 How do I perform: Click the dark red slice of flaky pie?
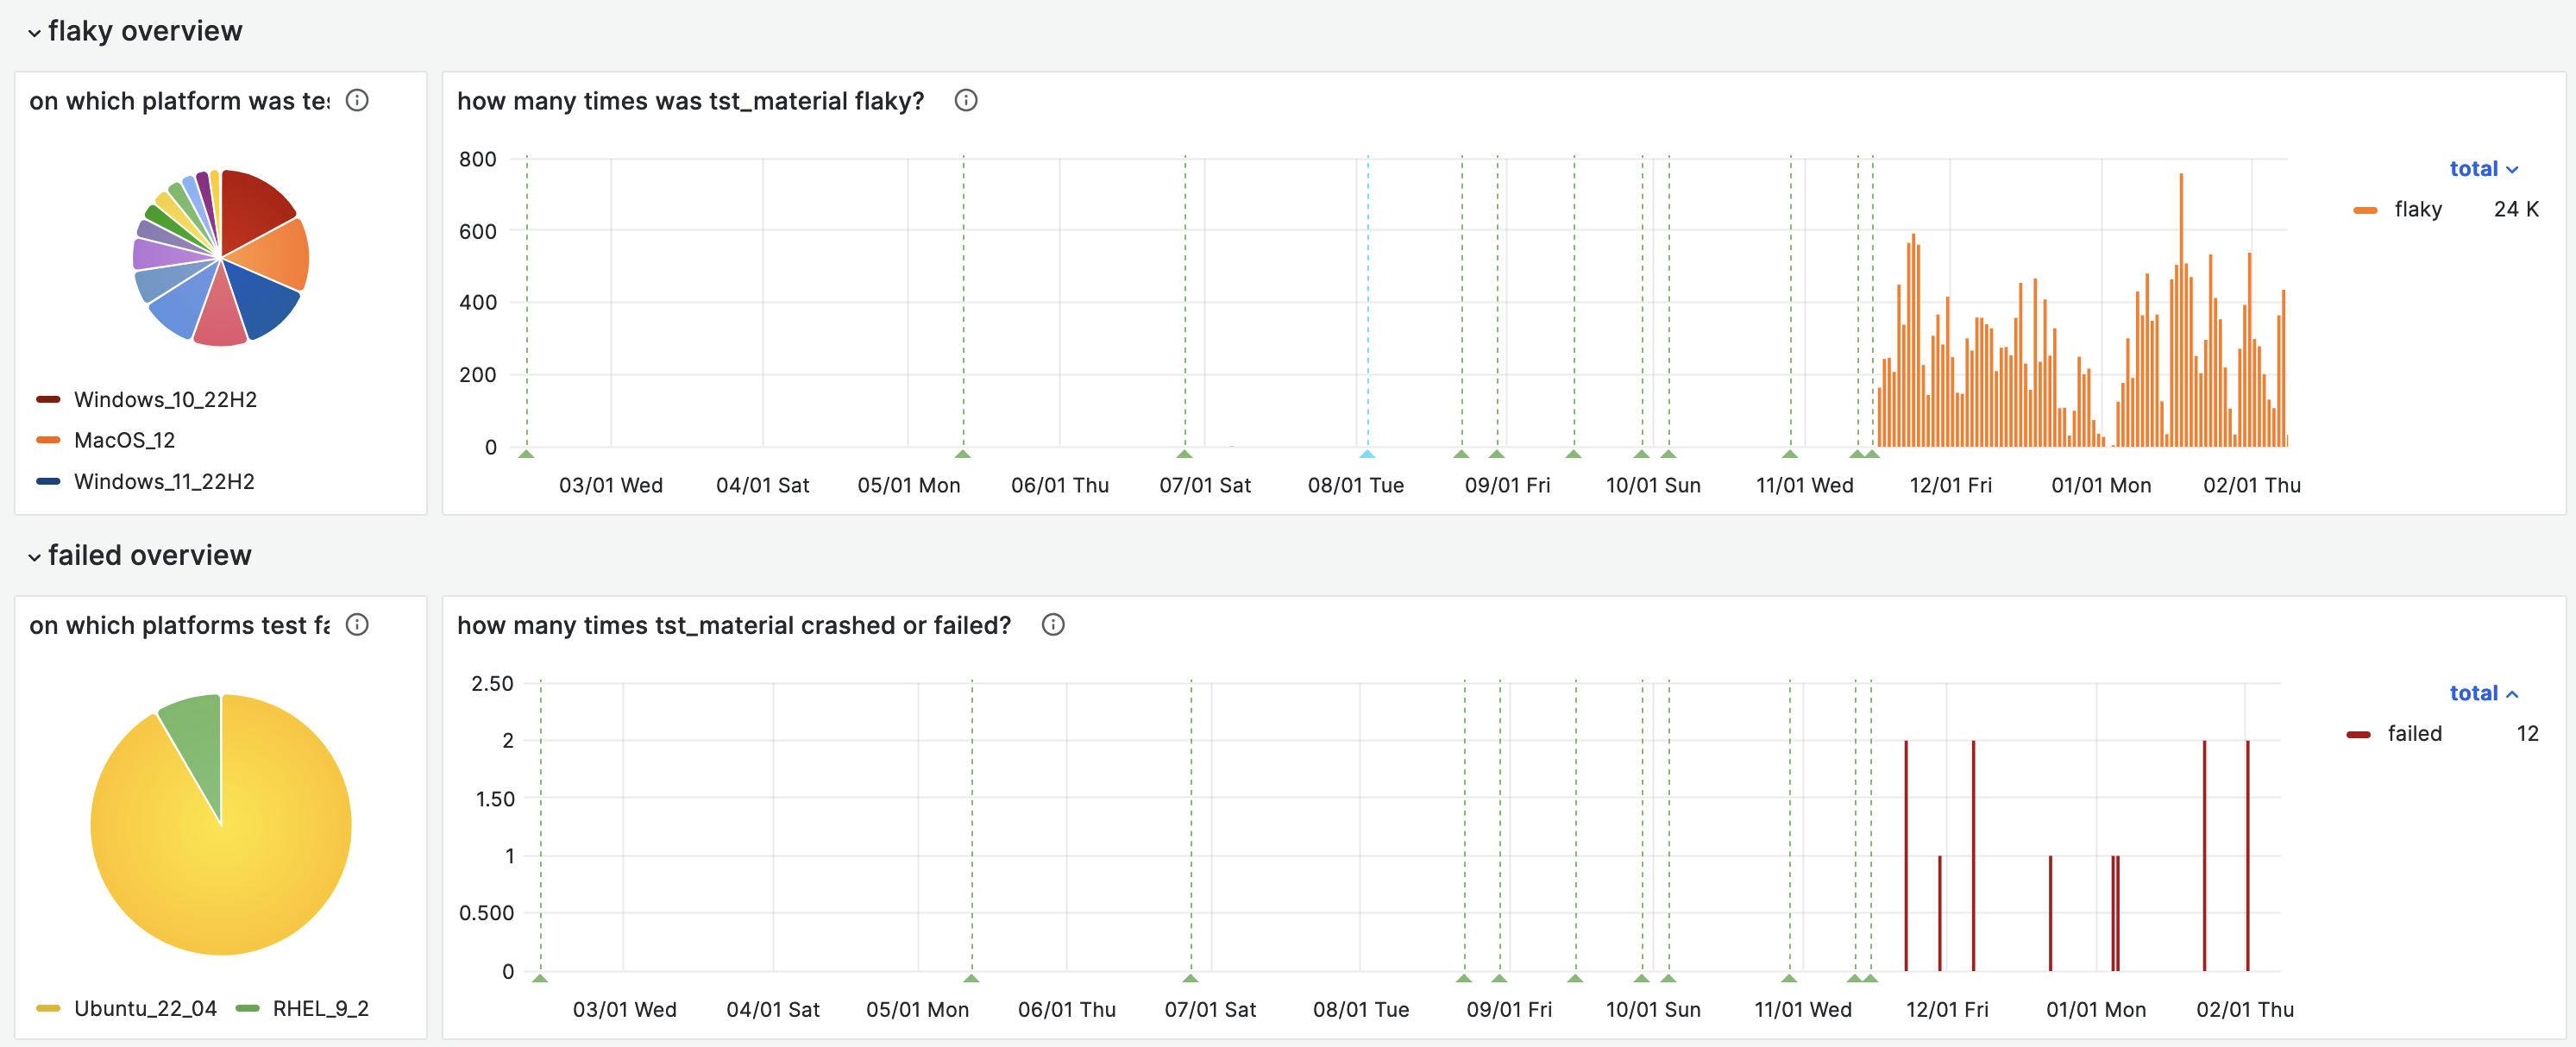point(250,205)
